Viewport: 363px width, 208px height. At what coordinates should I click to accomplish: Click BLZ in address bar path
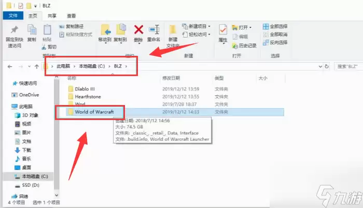click(118, 66)
